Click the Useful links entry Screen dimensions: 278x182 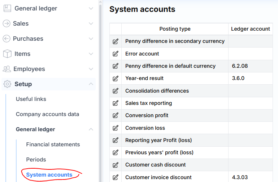[31, 99]
